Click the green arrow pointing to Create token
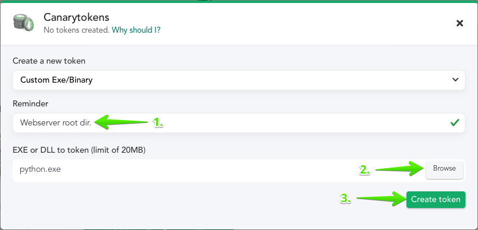Viewport: 478px width, 230px height. pos(381,199)
